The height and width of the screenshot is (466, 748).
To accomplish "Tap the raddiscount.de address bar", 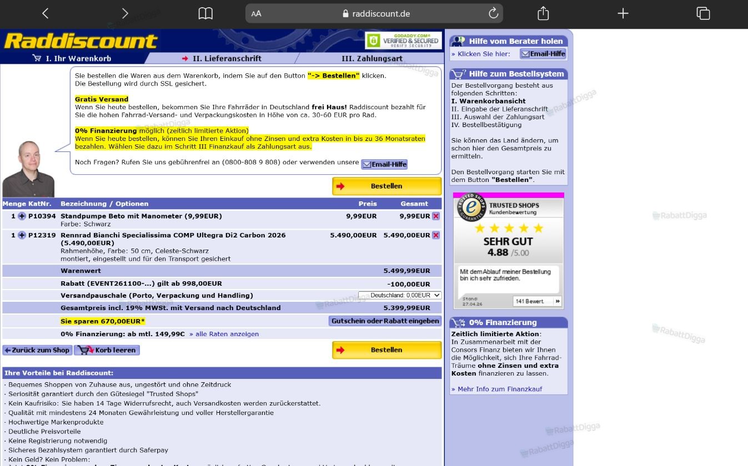I will pos(374,14).
